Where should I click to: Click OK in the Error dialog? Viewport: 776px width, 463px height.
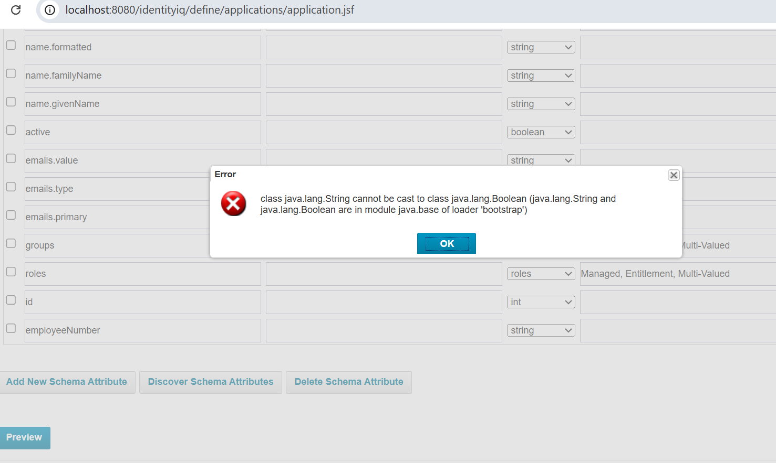[x=447, y=243]
